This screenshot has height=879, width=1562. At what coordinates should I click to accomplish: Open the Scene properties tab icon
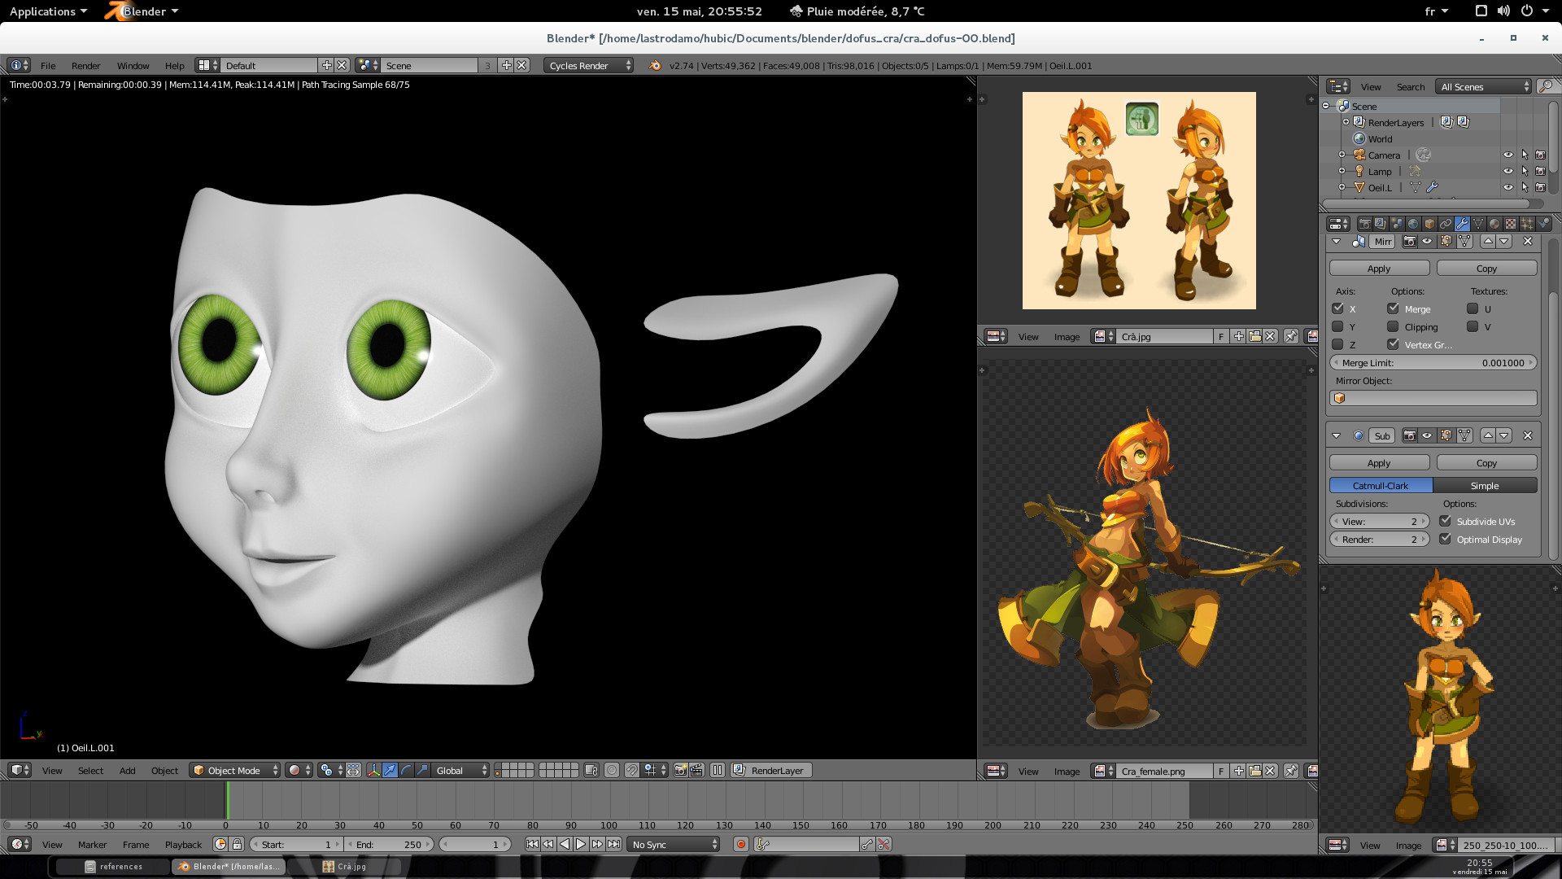(x=1397, y=224)
